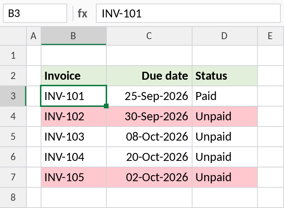Click the Invoice header cell

point(74,76)
